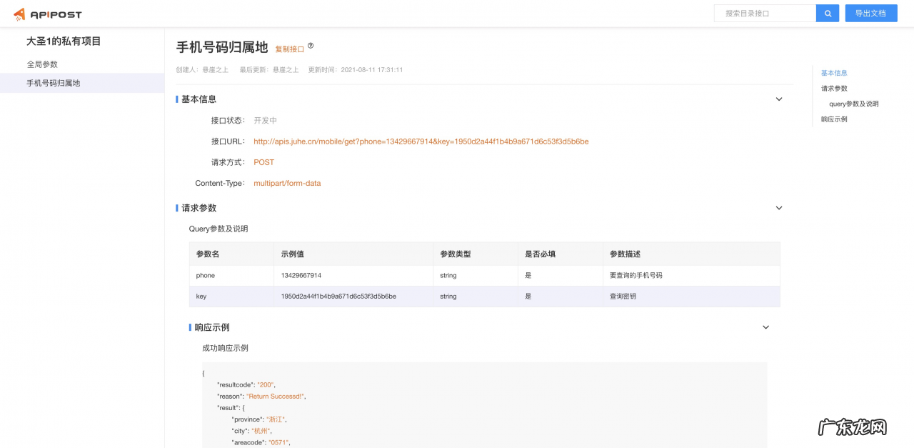
Task: Select 全局参数 in the left sidebar
Action: (41, 64)
